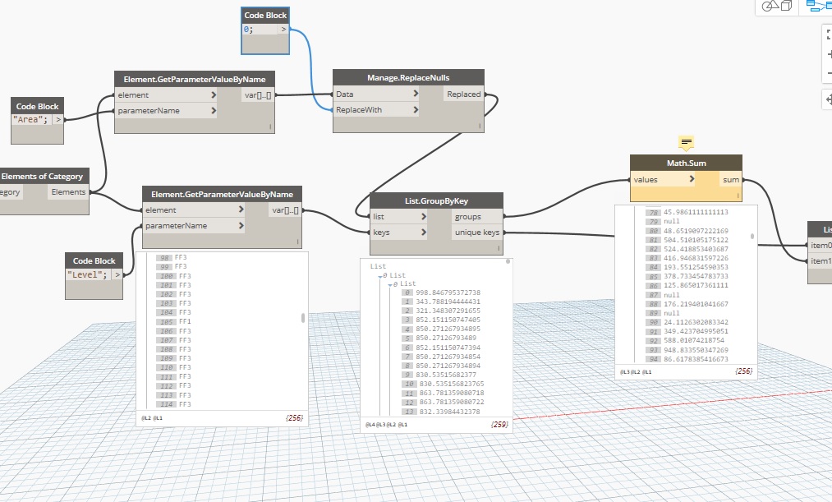Zoom in using the plus icon

pos(827,53)
